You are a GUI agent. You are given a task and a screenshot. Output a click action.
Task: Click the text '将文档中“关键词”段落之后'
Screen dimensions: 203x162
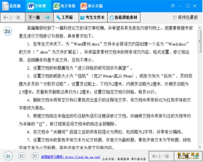coord(59,132)
